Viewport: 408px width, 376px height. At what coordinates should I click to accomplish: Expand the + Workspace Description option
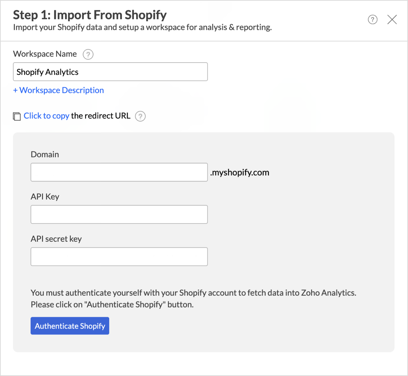coord(58,90)
